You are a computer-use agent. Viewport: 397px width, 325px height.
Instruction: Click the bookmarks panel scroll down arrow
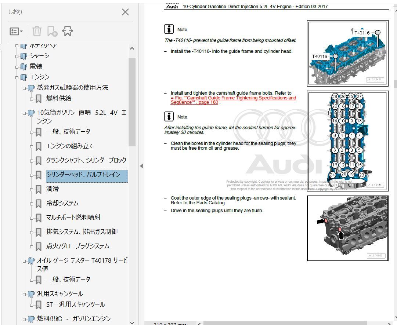[x=132, y=323]
